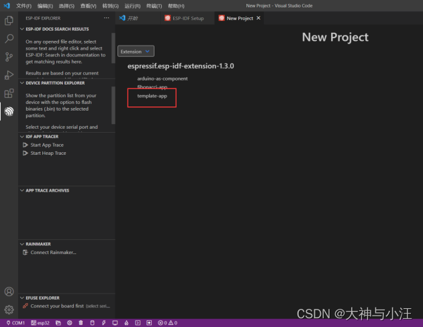Pick project folder icon in status bar
Image resolution: width=423 pixels, height=327 pixels.
pyautogui.click(x=58, y=323)
